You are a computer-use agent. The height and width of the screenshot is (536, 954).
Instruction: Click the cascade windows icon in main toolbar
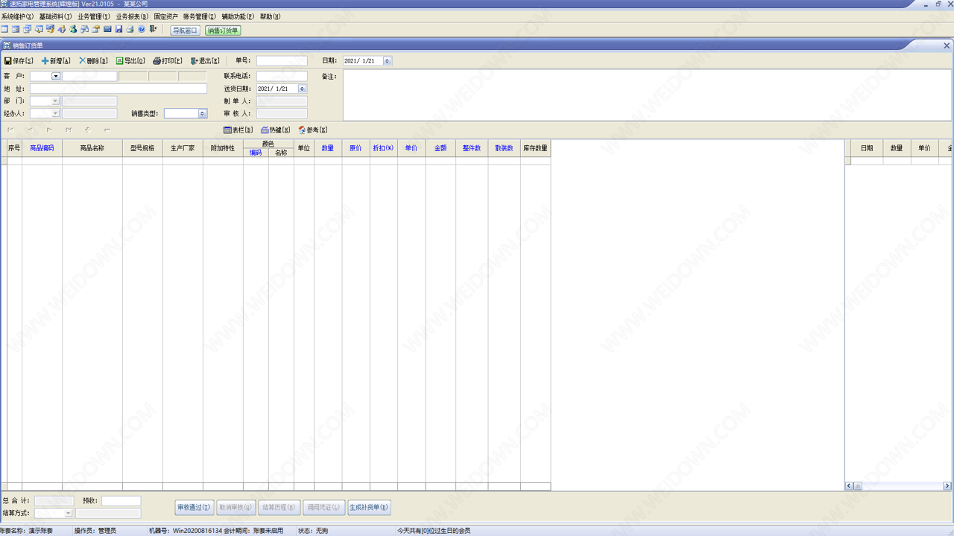point(27,29)
